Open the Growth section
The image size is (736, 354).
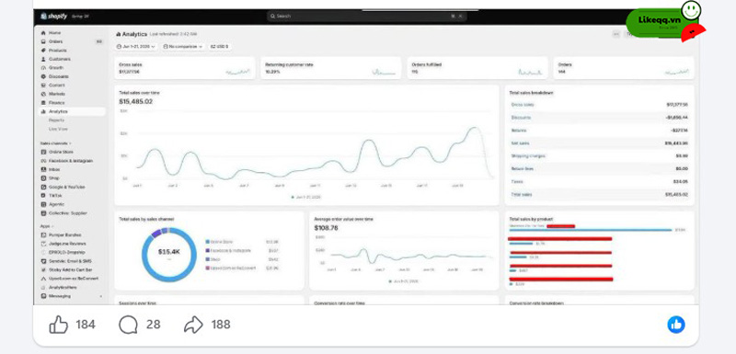click(56, 67)
